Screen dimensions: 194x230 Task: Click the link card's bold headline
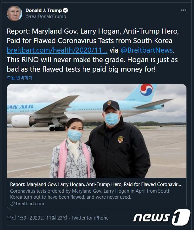(x=95, y=184)
